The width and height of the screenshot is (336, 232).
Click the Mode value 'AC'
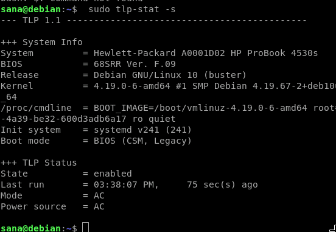click(99, 195)
